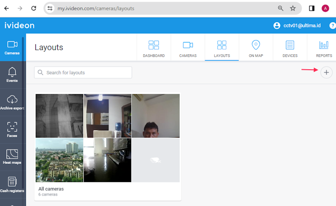This screenshot has height=206, width=336.
Task: Open Faces section in sidebar
Action: 12,129
